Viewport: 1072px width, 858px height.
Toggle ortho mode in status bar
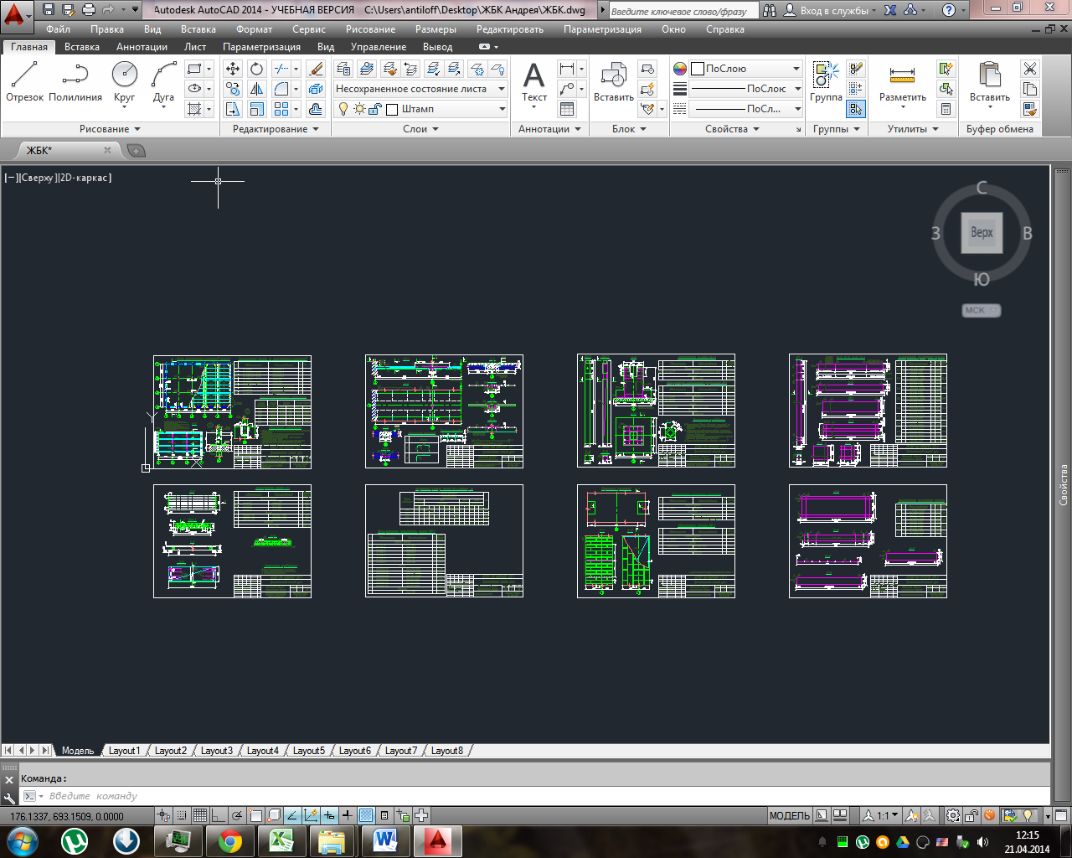coord(218,815)
